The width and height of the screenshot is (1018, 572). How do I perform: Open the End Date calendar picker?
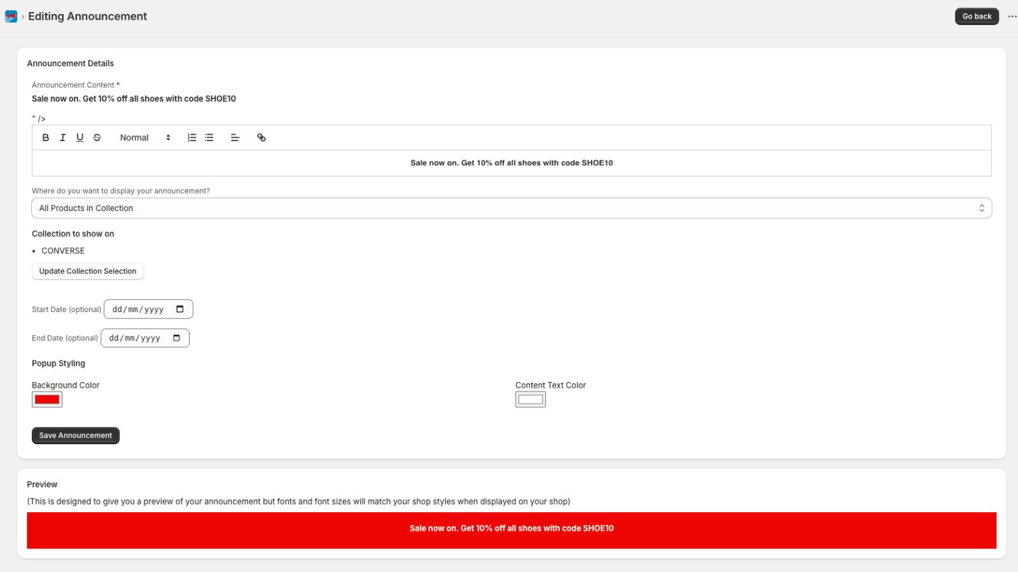click(176, 337)
